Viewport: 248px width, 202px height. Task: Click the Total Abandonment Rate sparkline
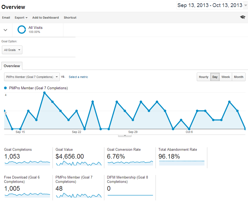pos(182,163)
